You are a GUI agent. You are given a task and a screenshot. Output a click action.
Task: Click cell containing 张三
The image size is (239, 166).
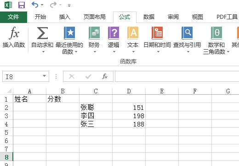[96, 124]
